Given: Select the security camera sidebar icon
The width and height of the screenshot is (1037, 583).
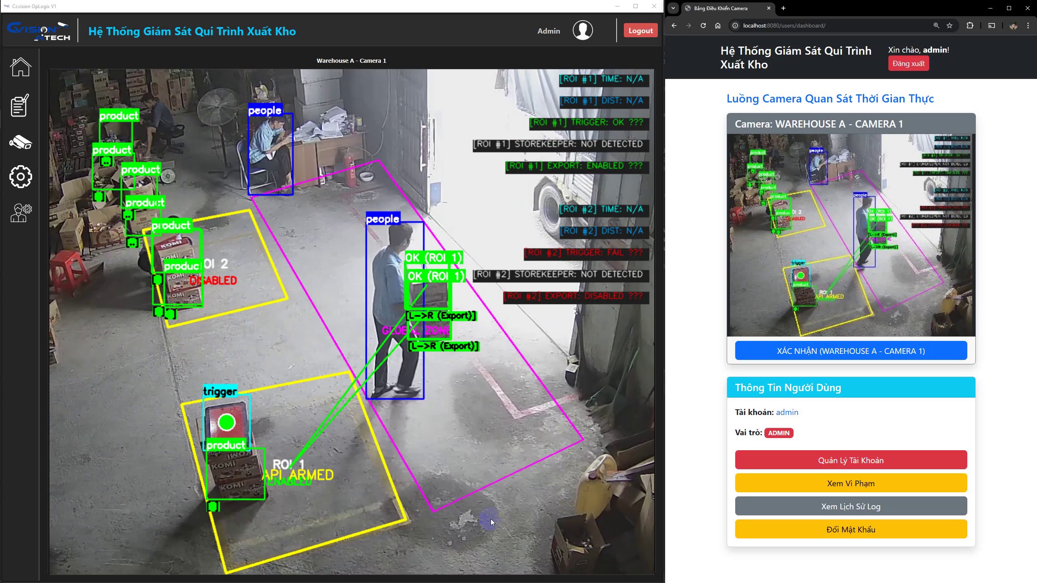Looking at the screenshot, I should [20, 142].
